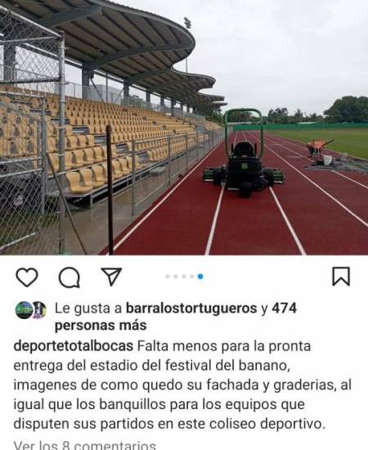The height and width of the screenshot is (450, 368).
Task: Select the second carousel dot indicator
Action: click(176, 277)
